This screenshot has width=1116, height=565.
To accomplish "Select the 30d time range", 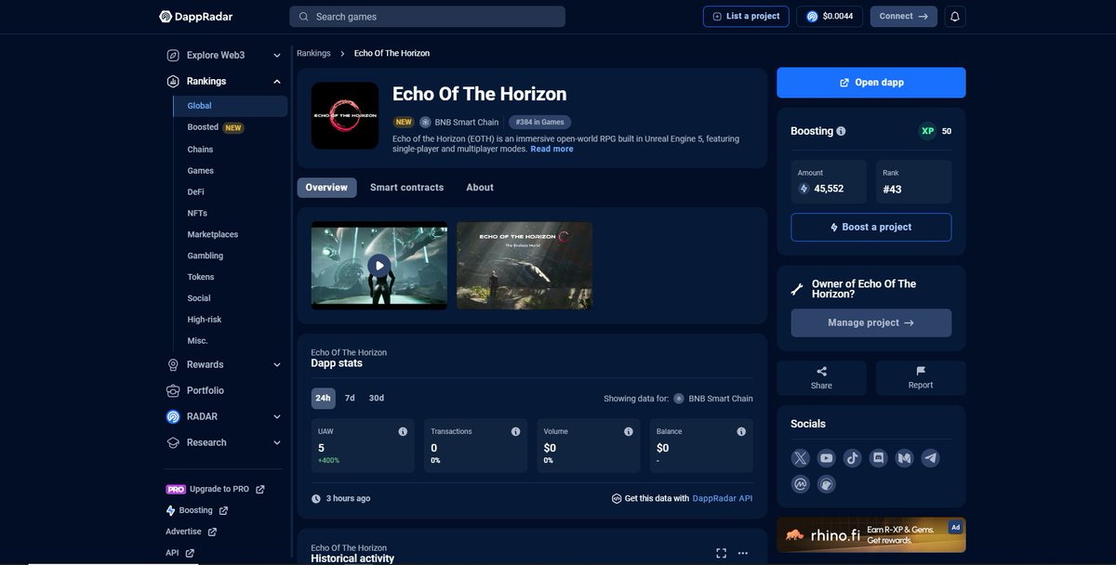I will click(376, 398).
